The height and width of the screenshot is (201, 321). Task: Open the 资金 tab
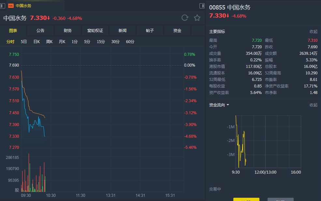pyautogui.click(x=177, y=31)
